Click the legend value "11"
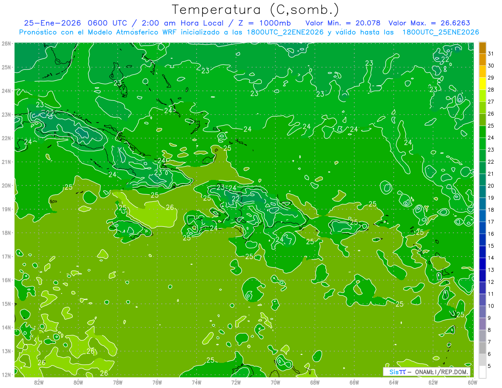502x388 pixels. 491,294
